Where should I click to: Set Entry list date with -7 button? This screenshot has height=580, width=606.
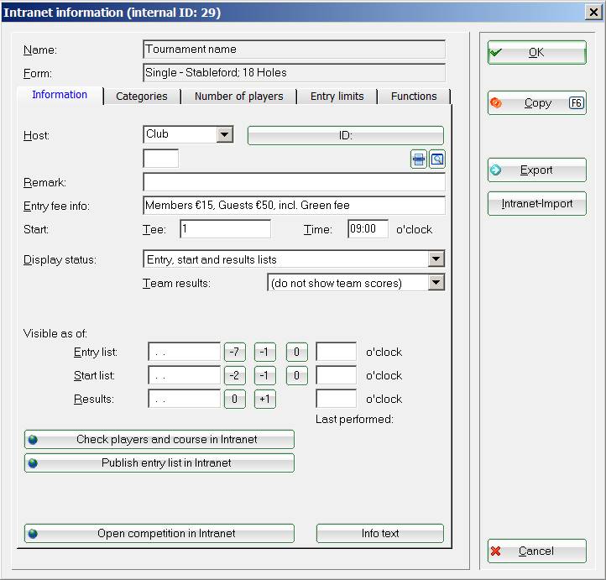234,353
